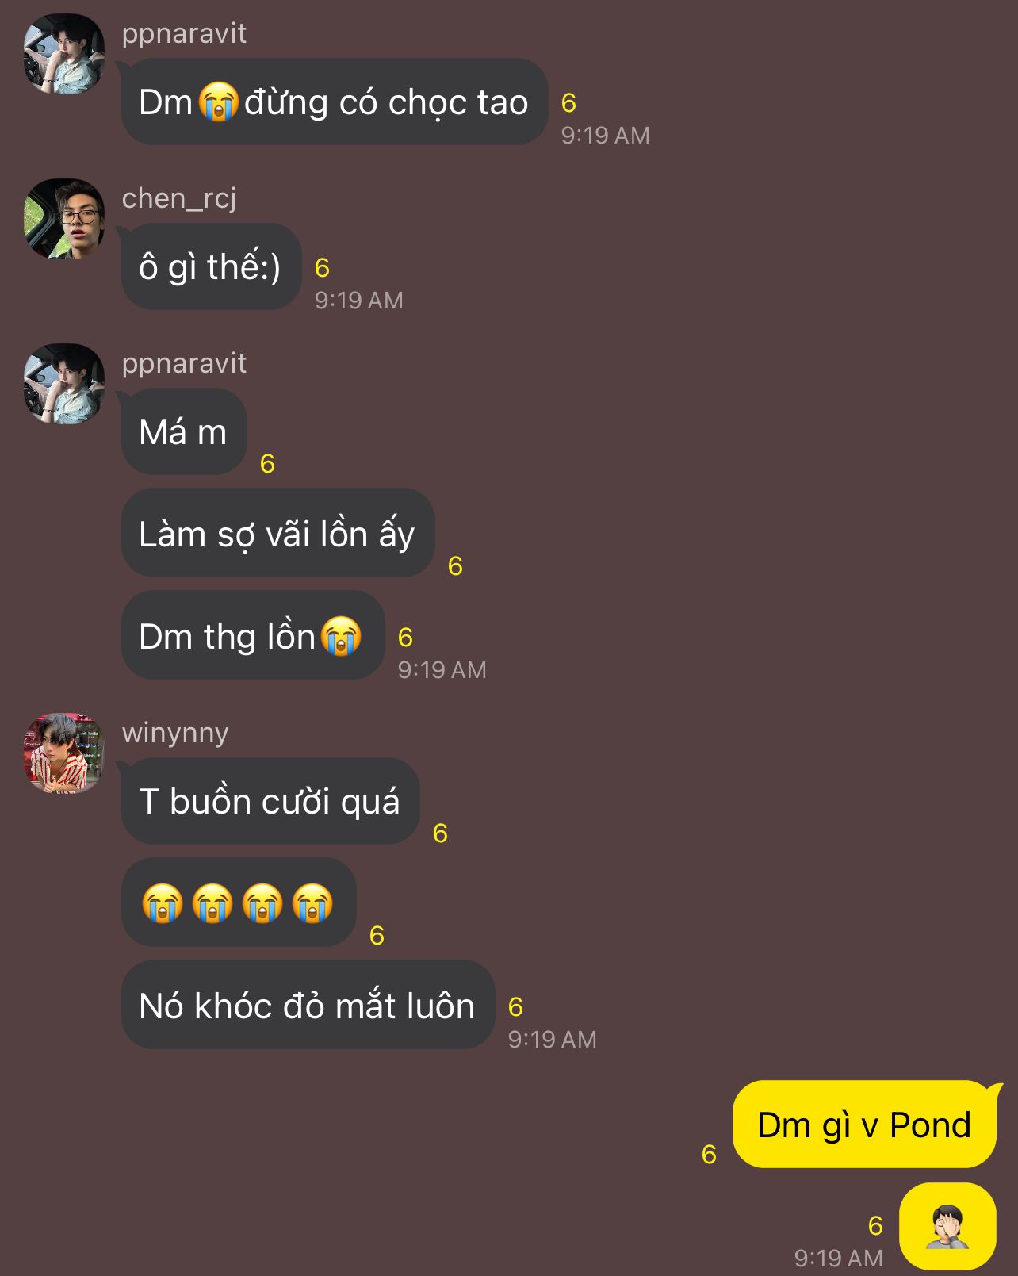Tap the crying emoji after "Dm thg lồn"
This screenshot has height=1276, width=1018.
tap(341, 635)
